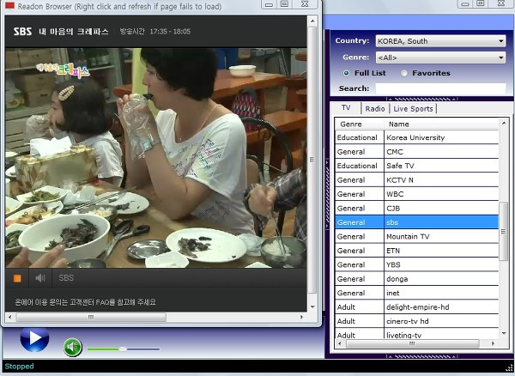The image size is (515, 376).
Task: Close the Readon Browser window
Action: 305,4
